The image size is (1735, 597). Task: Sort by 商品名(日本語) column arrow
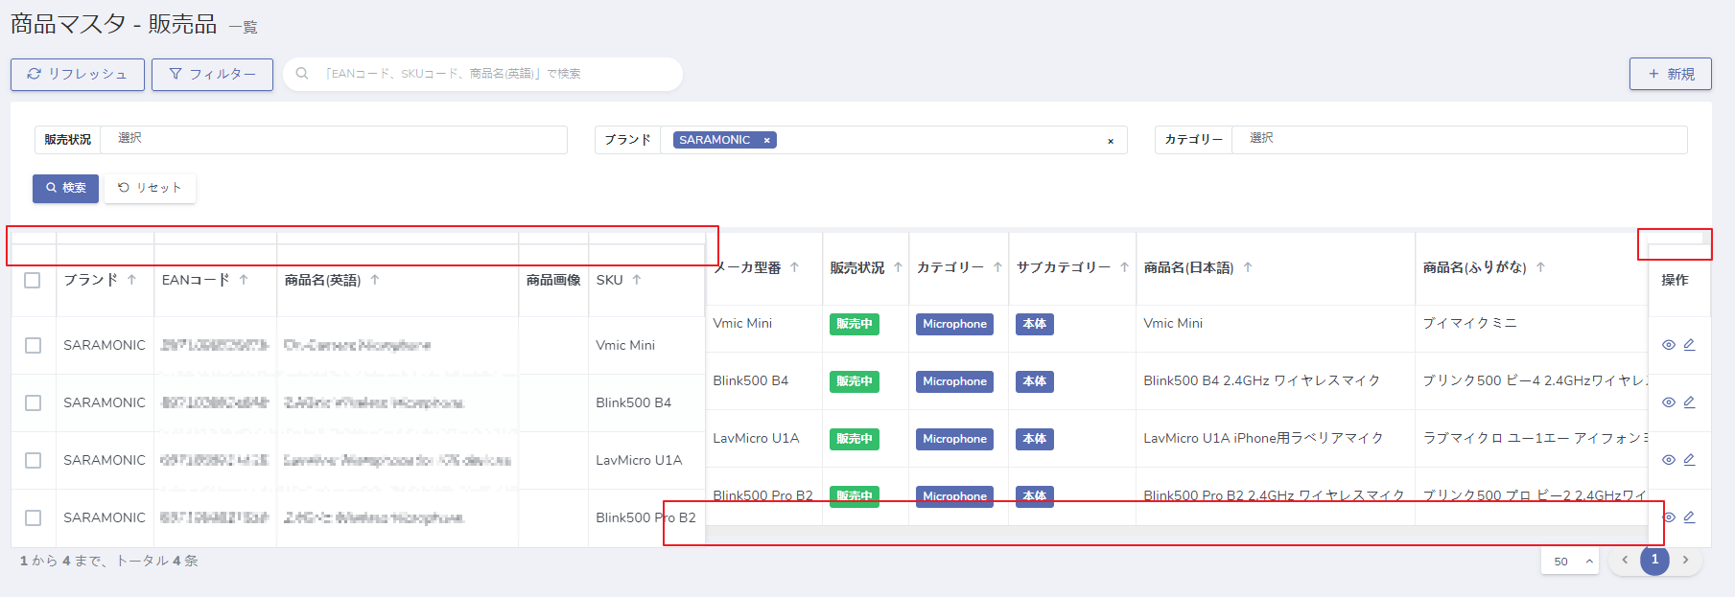click(1248, 267)
